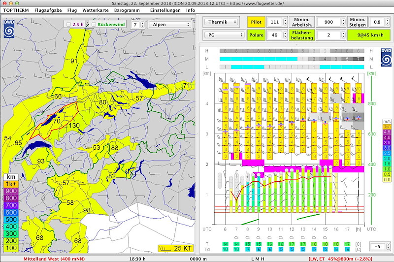This screenshot has width=394, height=262.
Task: Select the 1k+ distance legend swatch
Action: 11,184
